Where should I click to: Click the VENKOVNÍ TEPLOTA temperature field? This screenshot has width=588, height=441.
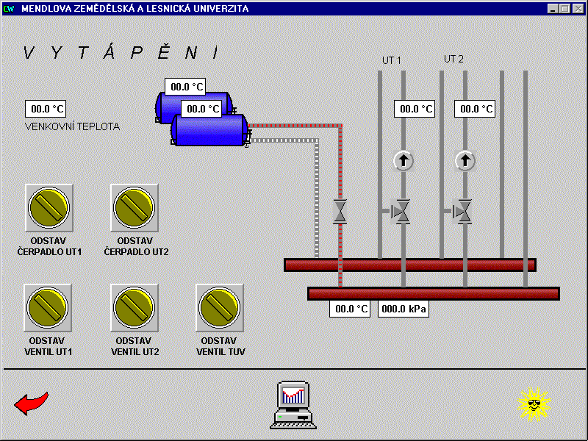pos(46,110)
